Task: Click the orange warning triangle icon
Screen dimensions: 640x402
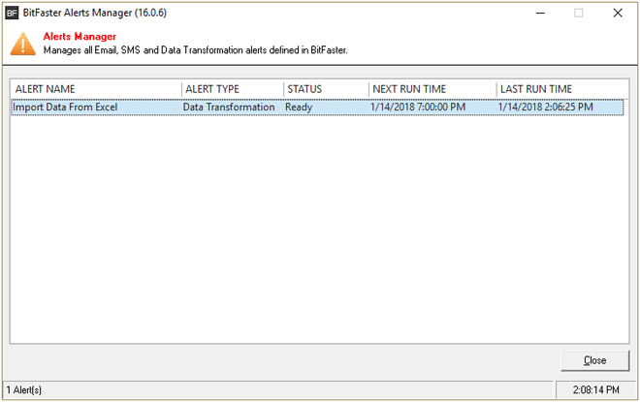Action: tap(23, 44)
